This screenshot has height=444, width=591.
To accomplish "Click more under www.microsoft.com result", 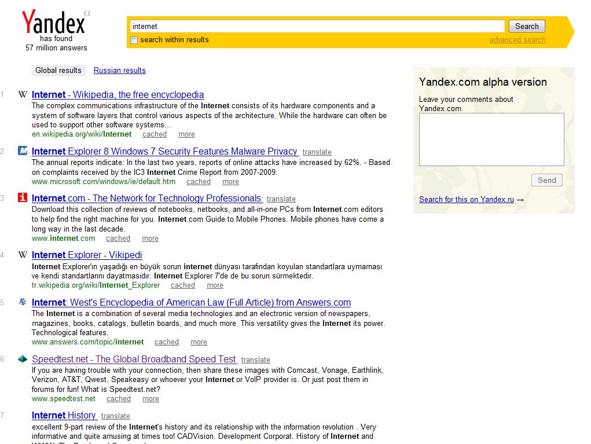I will 231,182.
